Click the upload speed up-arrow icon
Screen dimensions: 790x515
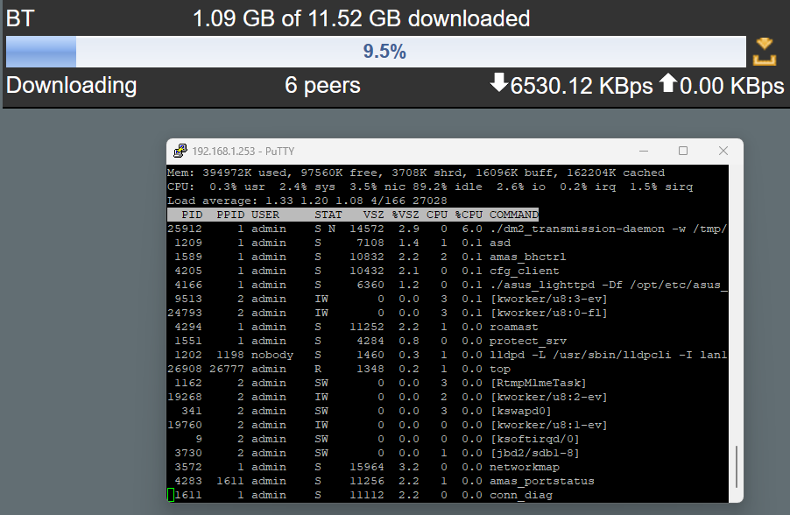tap(668, 82)
